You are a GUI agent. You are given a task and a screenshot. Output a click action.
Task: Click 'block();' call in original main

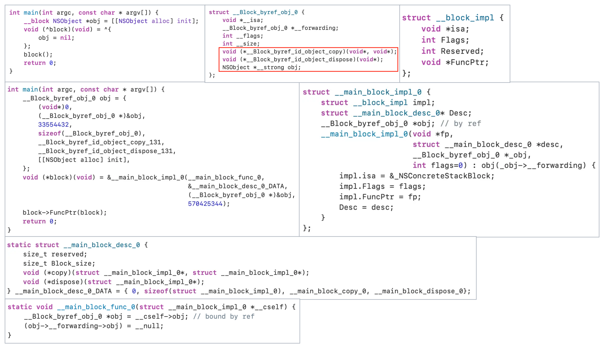click(x=38, y=54)
